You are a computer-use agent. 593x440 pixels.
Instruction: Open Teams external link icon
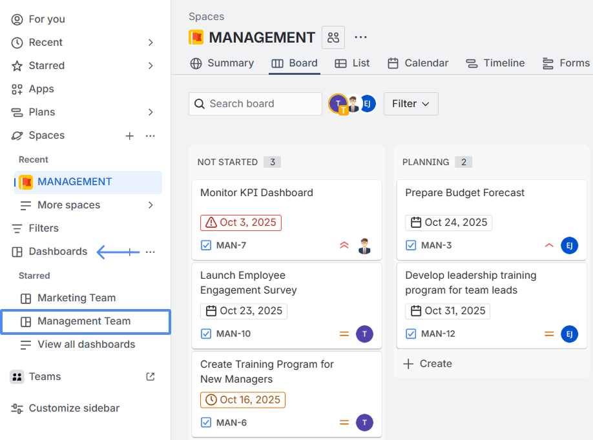pyautogui.click(x=151, y=377)
